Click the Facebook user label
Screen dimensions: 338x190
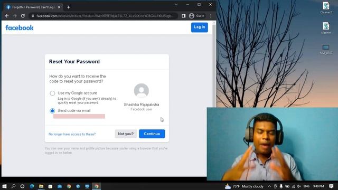click(142, 109)
